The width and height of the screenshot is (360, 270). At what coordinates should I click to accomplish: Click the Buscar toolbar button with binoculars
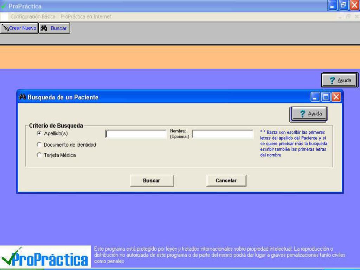tap(54, 28)
